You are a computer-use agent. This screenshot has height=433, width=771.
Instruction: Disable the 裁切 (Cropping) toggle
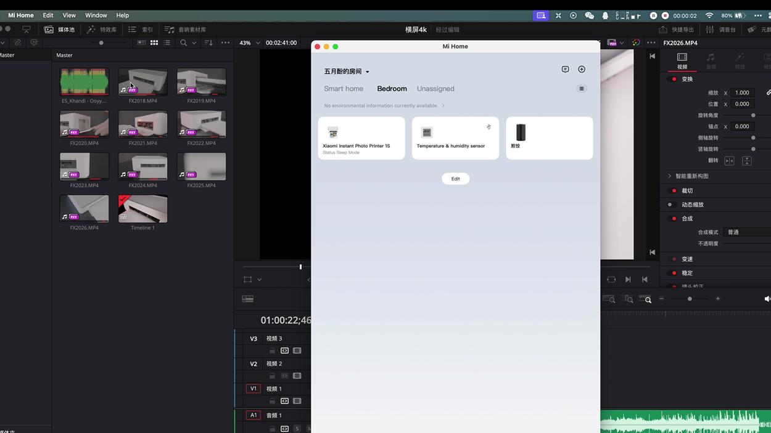click(674, 191)
